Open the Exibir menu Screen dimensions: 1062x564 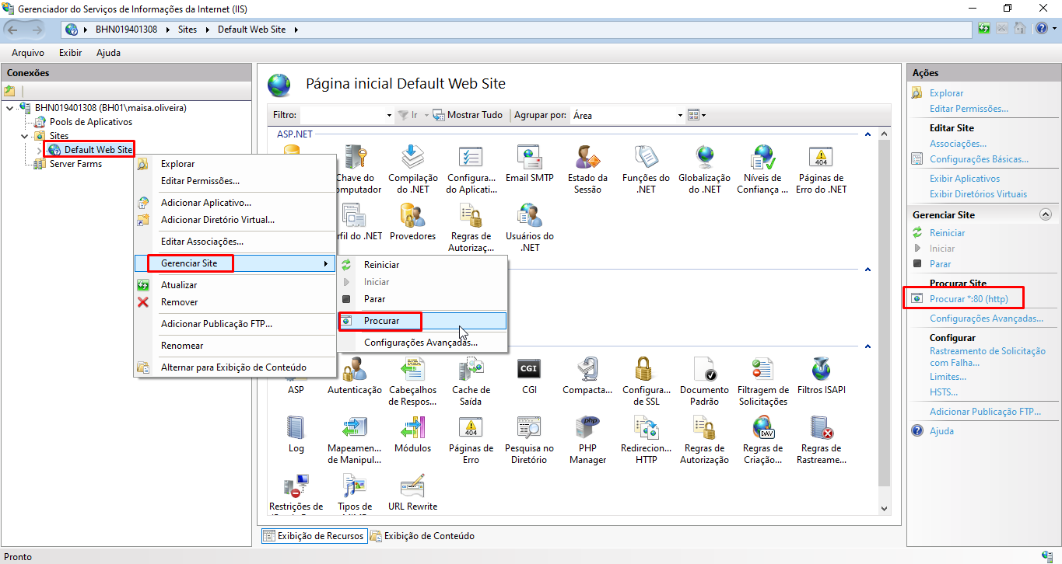69,53
